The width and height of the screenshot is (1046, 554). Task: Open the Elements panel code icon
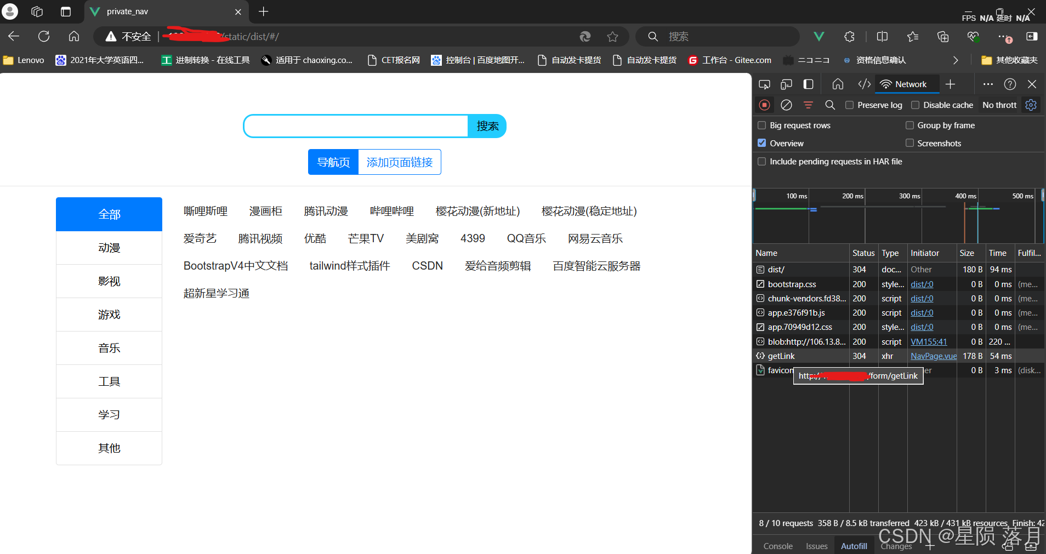tap(864, 84)
